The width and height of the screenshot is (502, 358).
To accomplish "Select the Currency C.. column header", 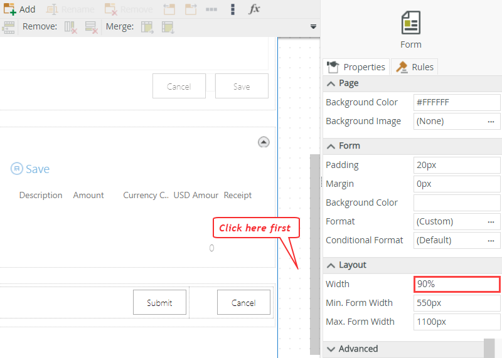I will tap(146, 195).
